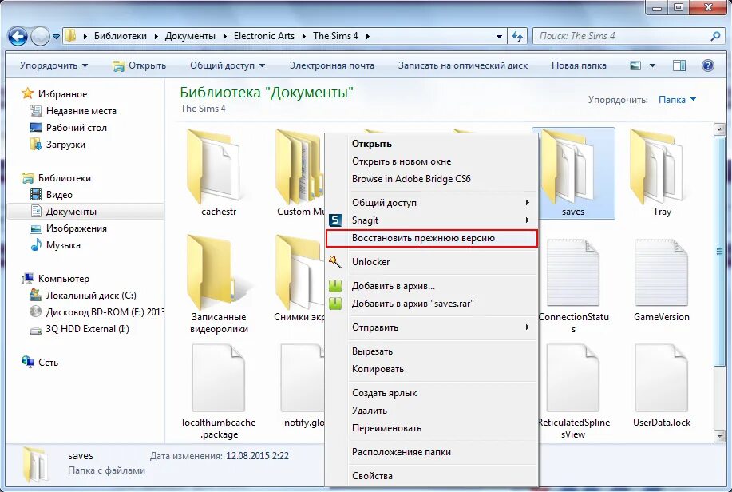The height and width of the screenshot is (492, 732).
Task: Click 'Записать на оптический диск'
Action: [x=463, y=65]
